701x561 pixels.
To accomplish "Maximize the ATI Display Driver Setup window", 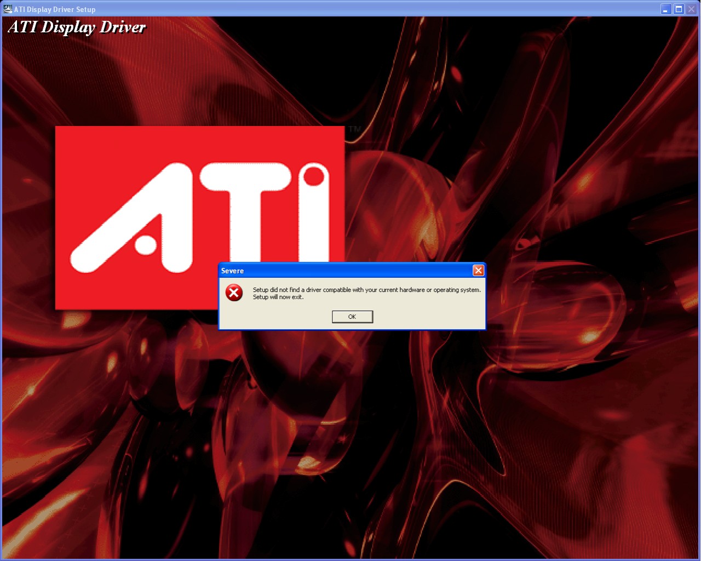I will (679, 9).
